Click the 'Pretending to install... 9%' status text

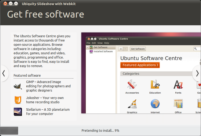click(x=100, y=131)
